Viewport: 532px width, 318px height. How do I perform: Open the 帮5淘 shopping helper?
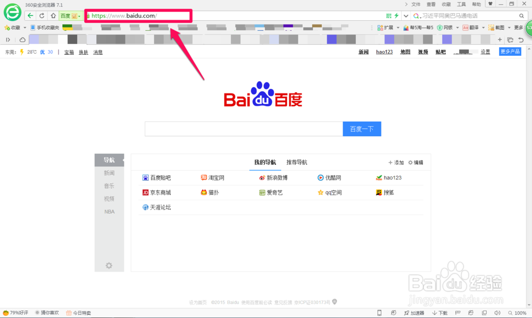418,28
